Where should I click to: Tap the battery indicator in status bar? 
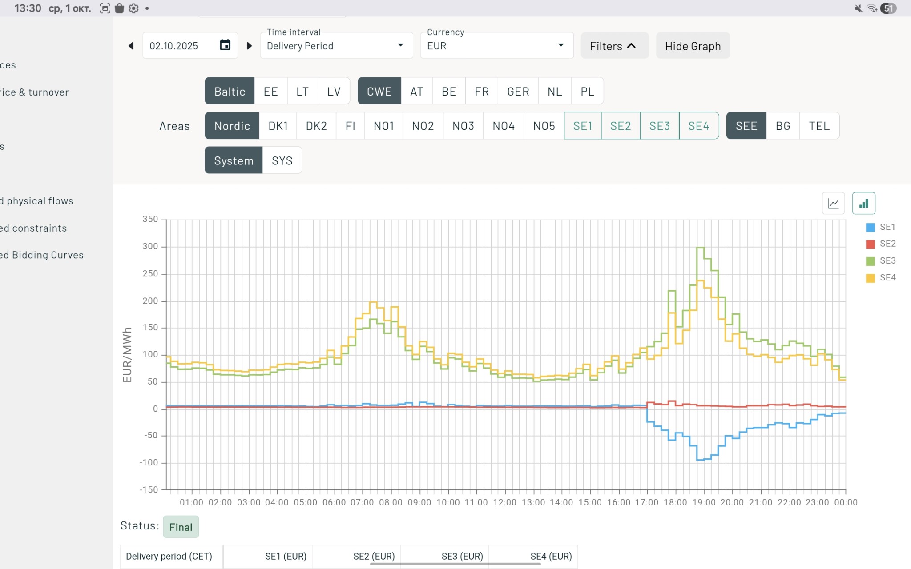888,8
